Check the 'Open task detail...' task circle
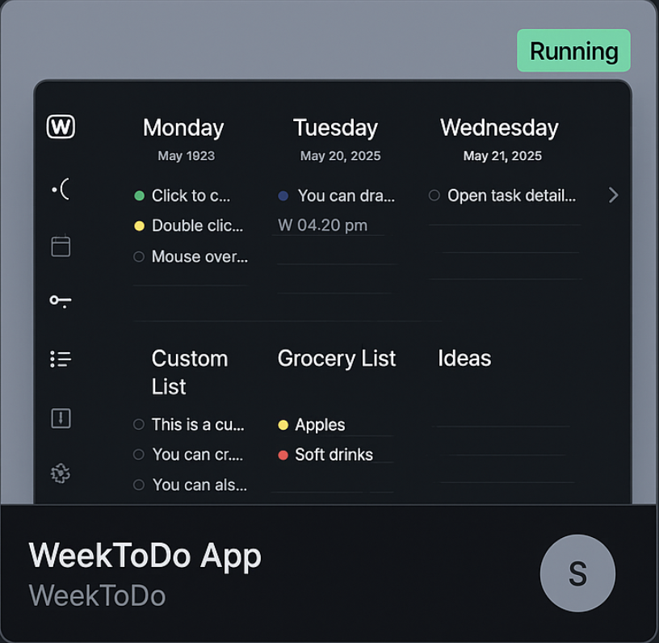Image resolution: width=659 pixels, height=643 pixels. [x=434, y=195]
